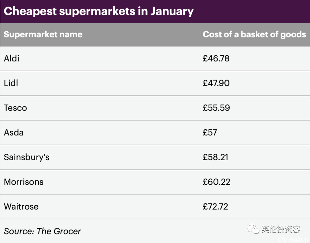The image size is (310, 243).
Task: Click the Sainsbury's price £58.21
Action: click(x=216, y=157)
